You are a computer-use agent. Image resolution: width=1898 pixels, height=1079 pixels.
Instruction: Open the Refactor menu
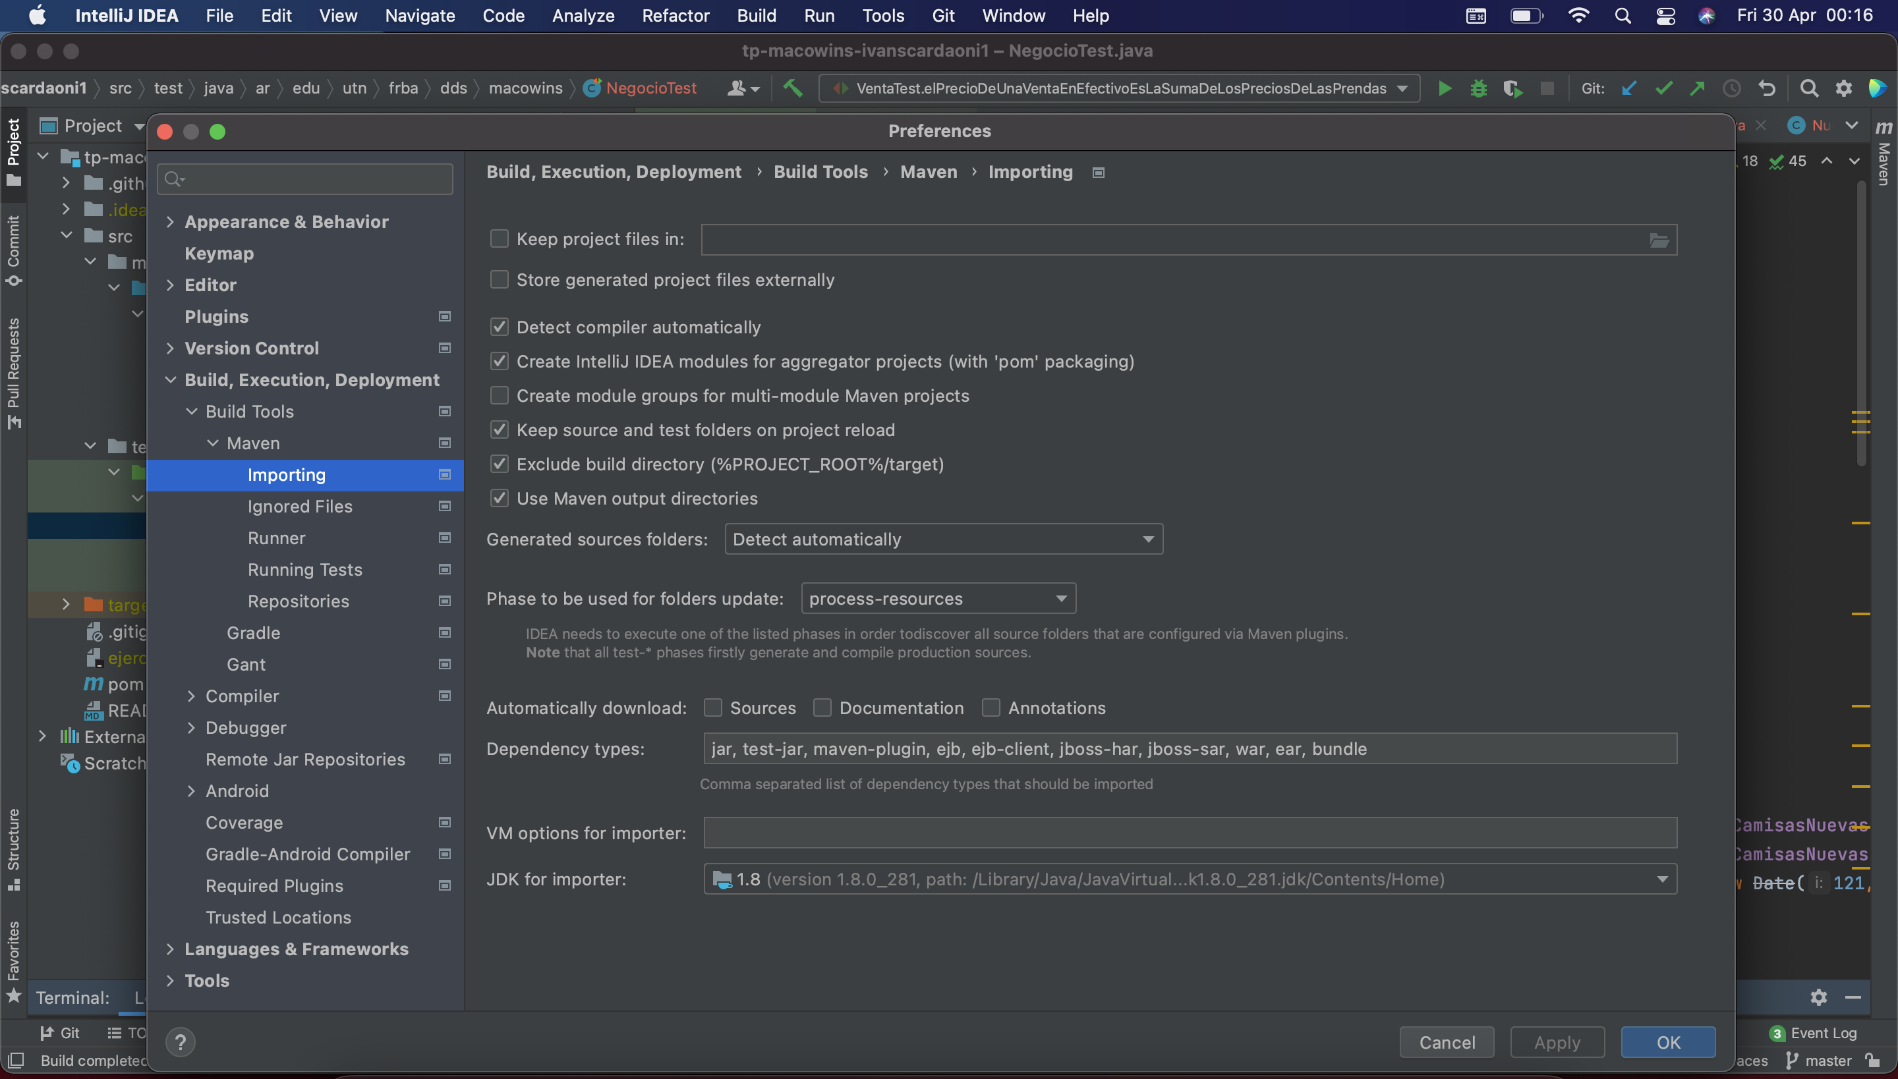pos(676,16)
